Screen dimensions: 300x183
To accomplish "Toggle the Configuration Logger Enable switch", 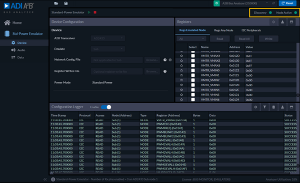I will 106,107.
